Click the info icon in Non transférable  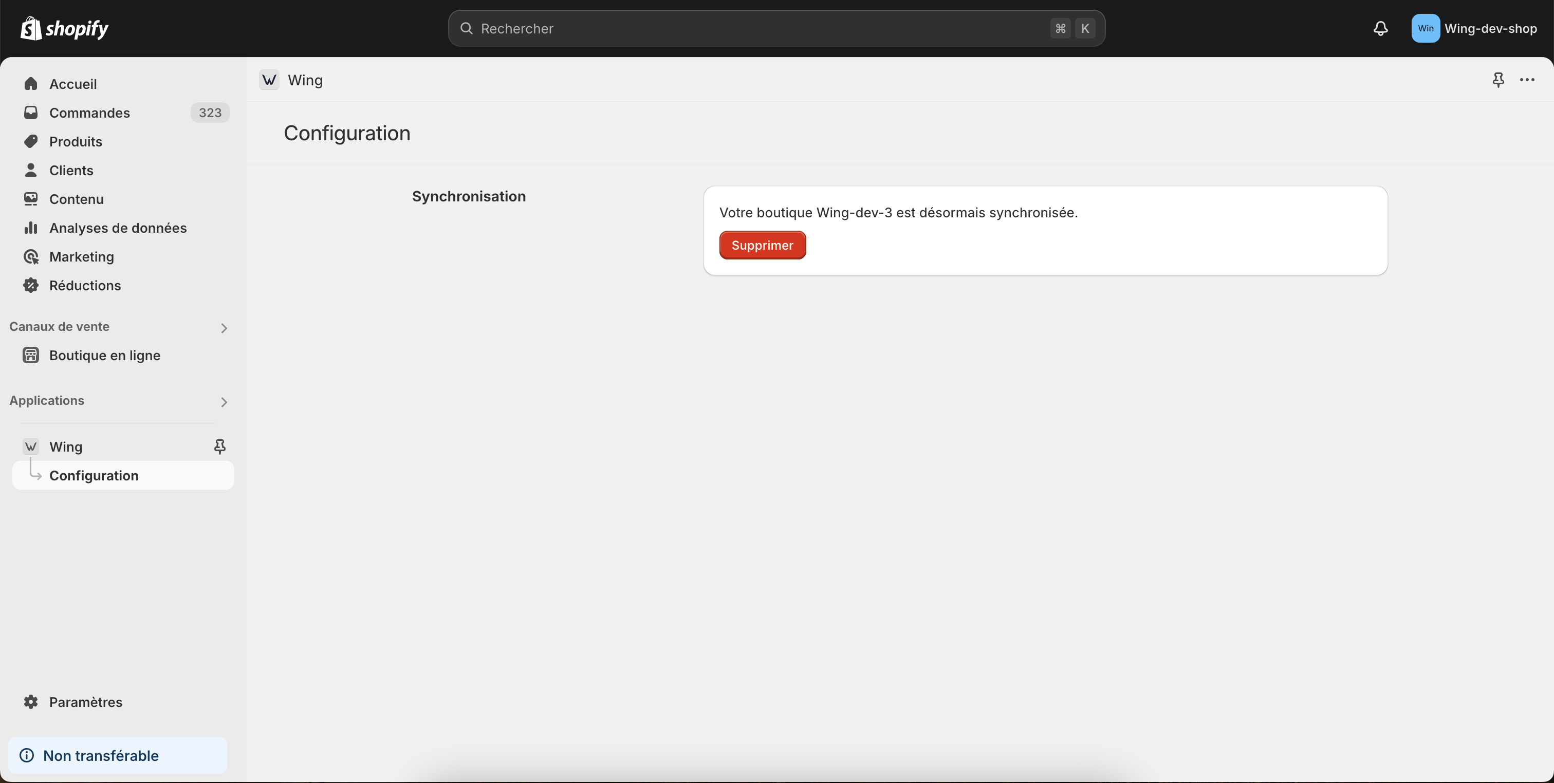click(27, 755)
